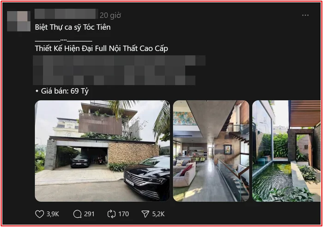Like the post with heart icon
Screen dimensions: 323x227
click(39, 214)
